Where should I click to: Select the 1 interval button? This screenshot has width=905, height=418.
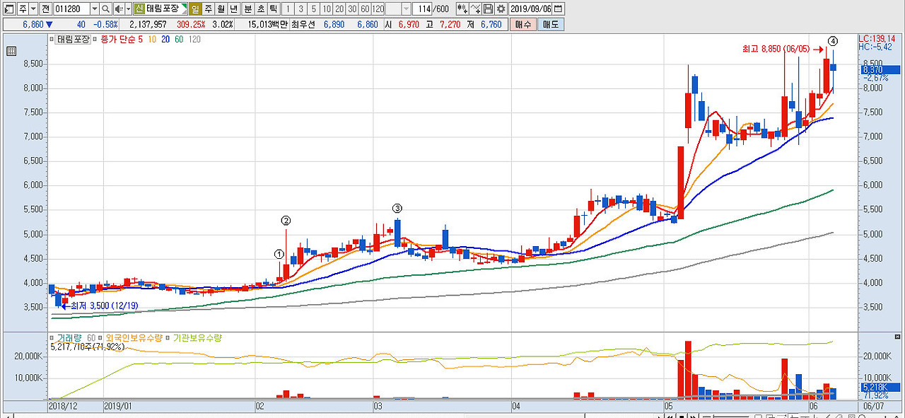(x=288, y=9)
